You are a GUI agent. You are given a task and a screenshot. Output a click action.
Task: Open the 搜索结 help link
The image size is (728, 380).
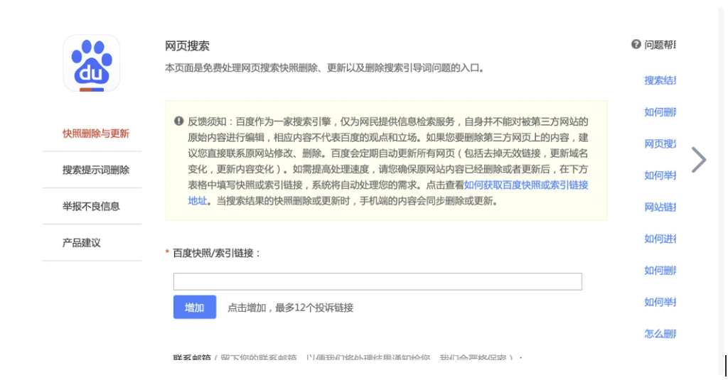tap(660, 80)
